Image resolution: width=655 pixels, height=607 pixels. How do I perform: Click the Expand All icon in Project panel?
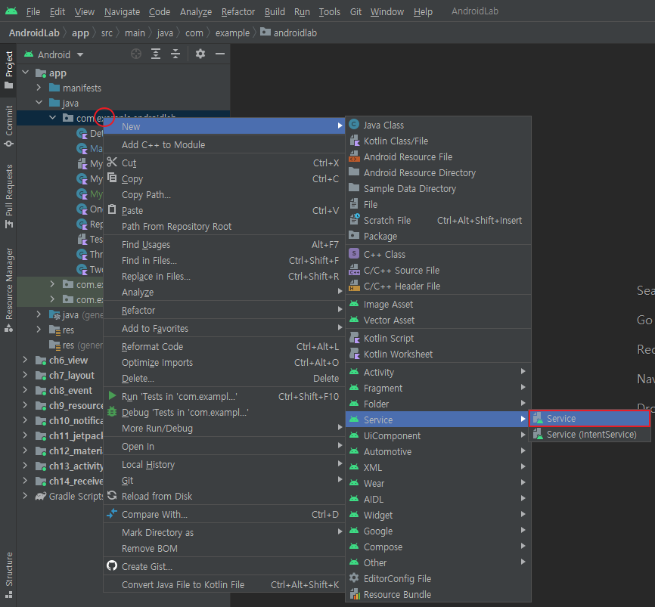pos(156,54)
